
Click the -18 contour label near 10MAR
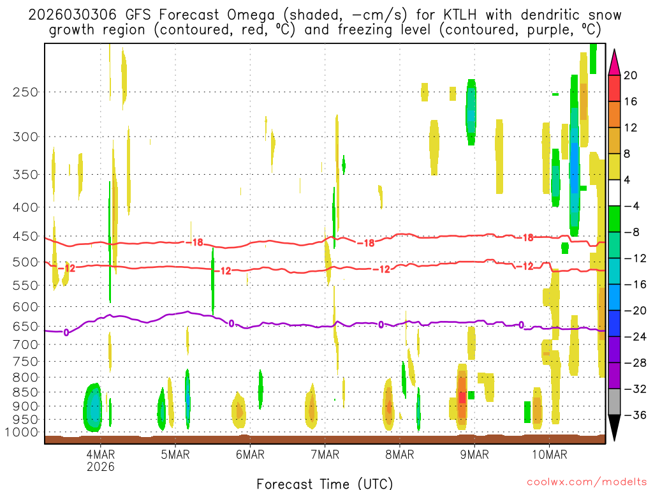pyautogui.click(x=525, y=237)
